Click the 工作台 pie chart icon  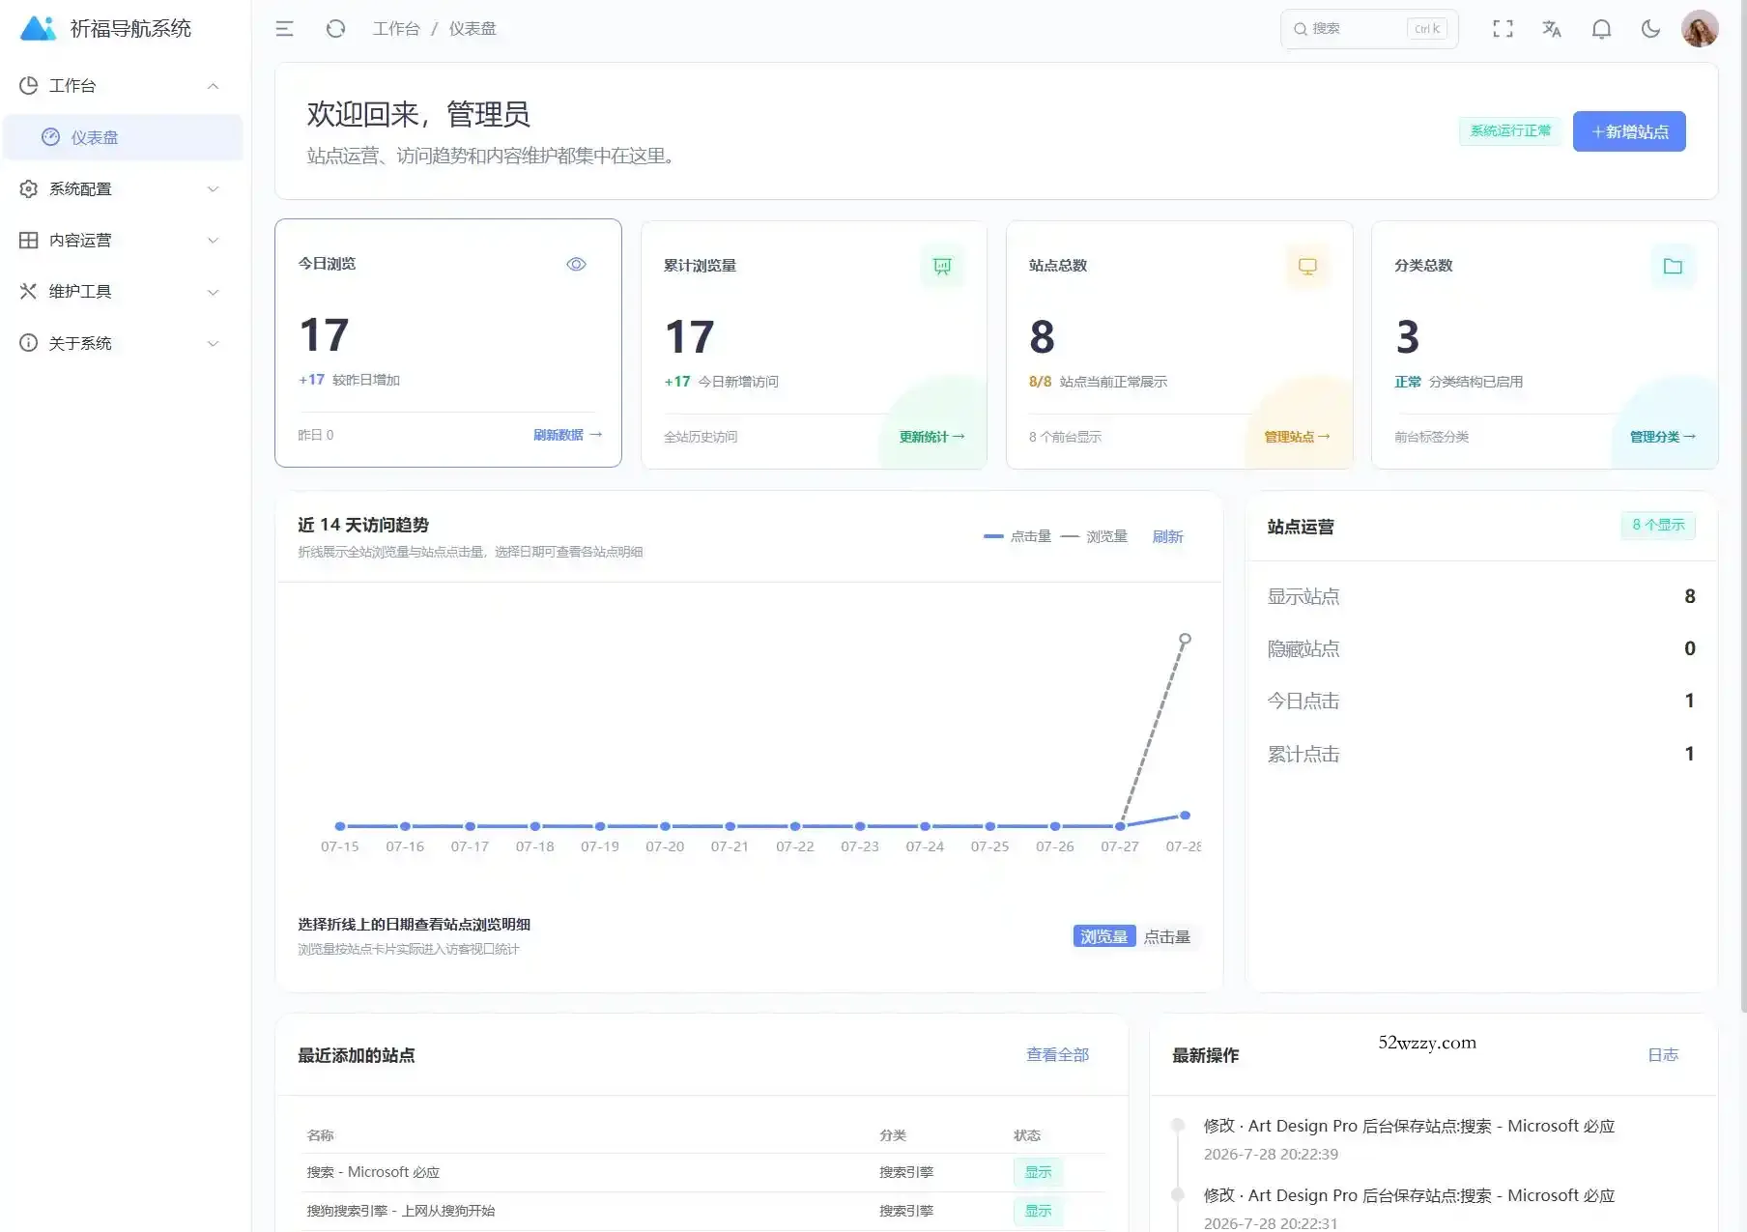[x=29, y=86]
